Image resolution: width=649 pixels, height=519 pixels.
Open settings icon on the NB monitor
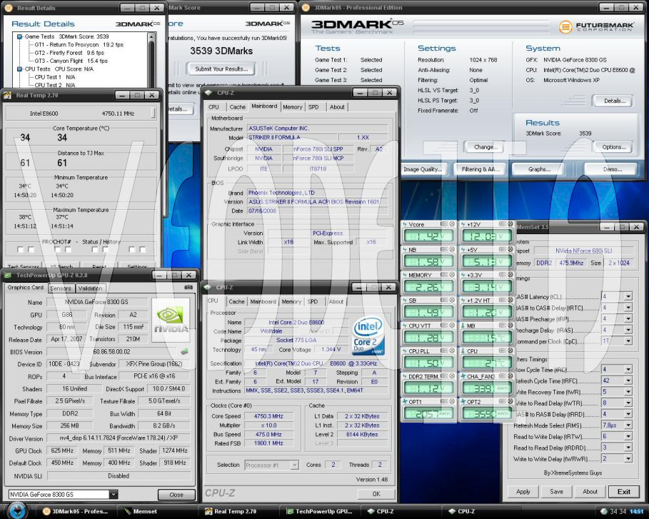pos(444,249)
